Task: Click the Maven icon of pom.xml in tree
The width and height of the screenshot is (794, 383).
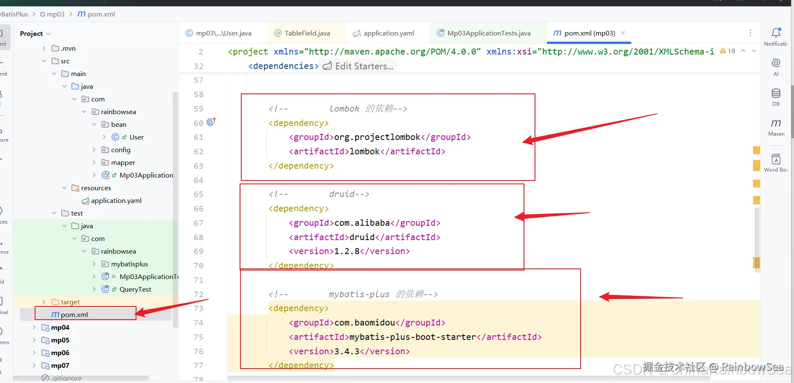Action: [55, 315]
